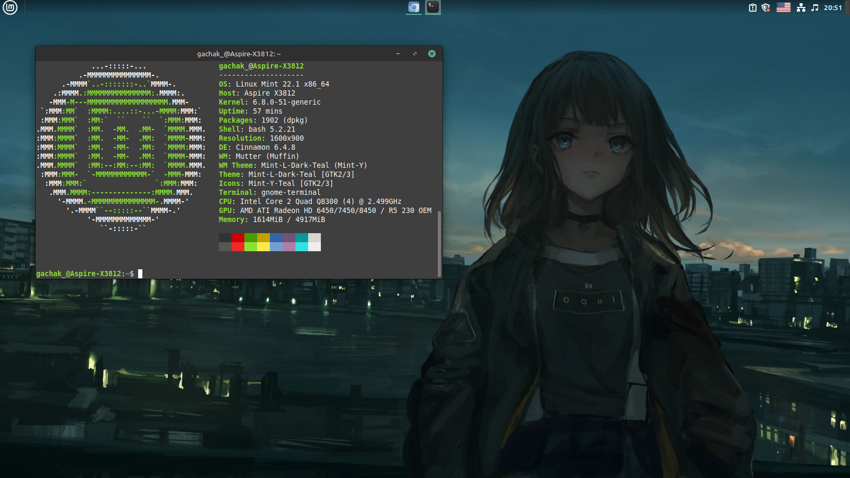Screen dimensions: 850x478
Task: Click the bright yellow color block in the terminal
Action: 263,246
